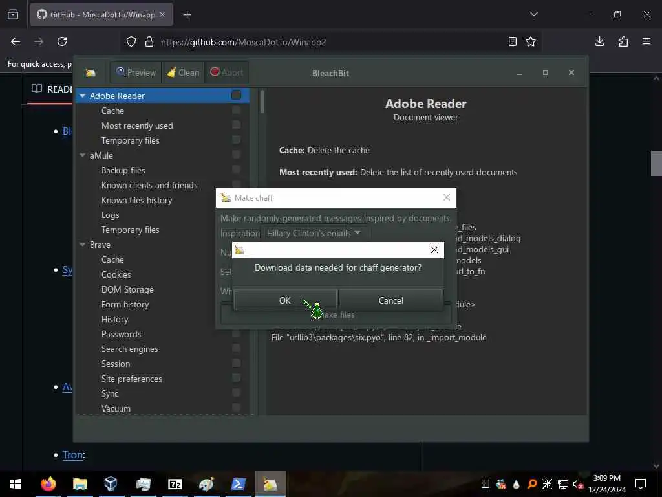
Task: Open the browser extensions menu
Action: tap(623, 41)
